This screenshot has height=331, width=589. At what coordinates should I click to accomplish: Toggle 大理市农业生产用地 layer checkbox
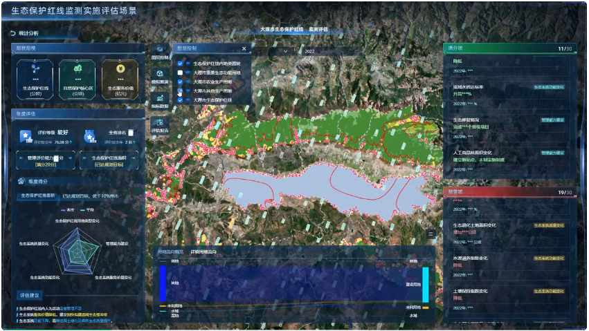coord(180,82)
